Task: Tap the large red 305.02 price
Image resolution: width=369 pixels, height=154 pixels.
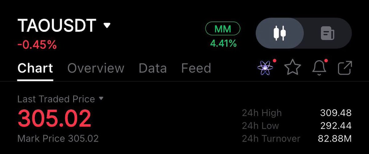Action: [54, 118]
